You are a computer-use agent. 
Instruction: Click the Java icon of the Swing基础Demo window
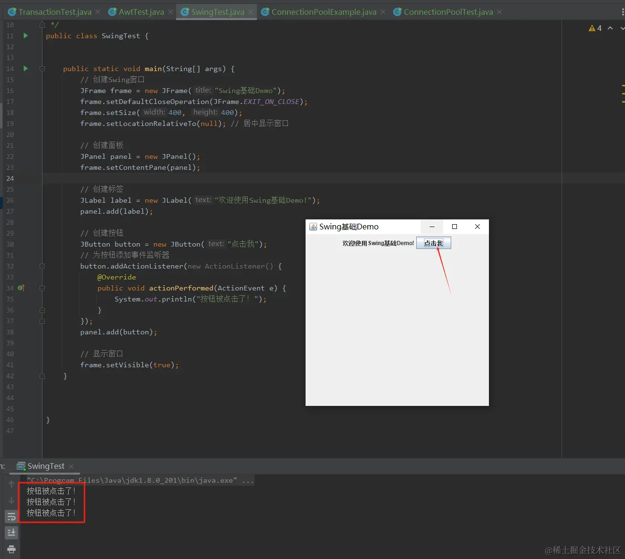(313, 227)
